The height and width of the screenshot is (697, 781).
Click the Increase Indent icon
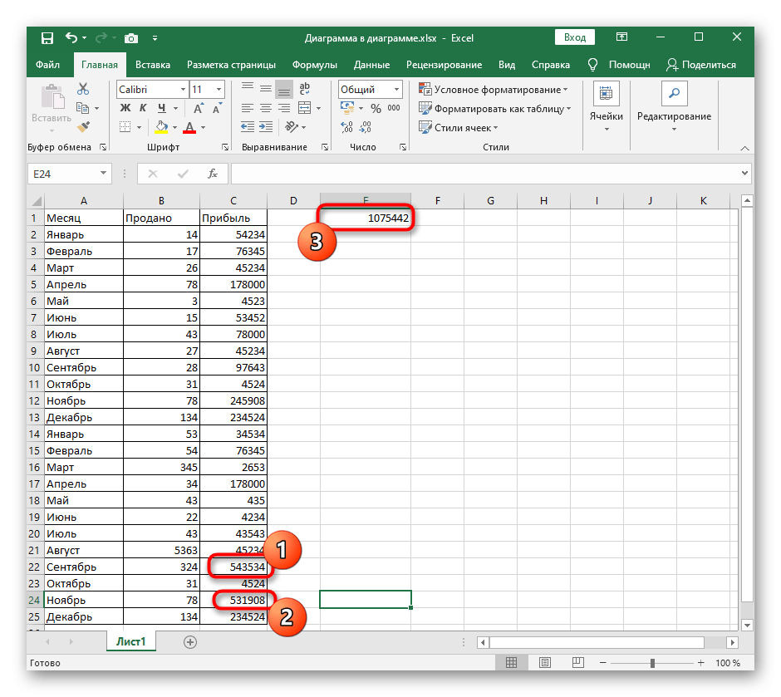266,127
